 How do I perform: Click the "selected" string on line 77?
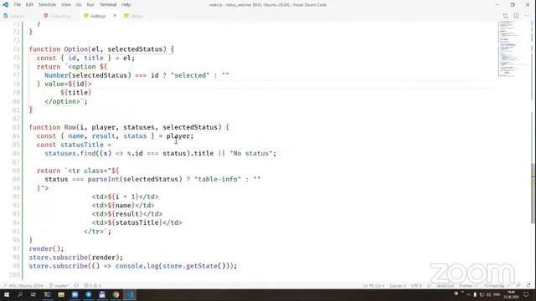point(190,75)
